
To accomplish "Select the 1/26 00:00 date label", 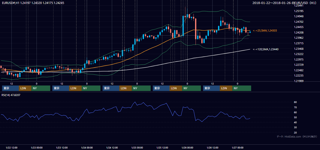I will coord(188,147).
